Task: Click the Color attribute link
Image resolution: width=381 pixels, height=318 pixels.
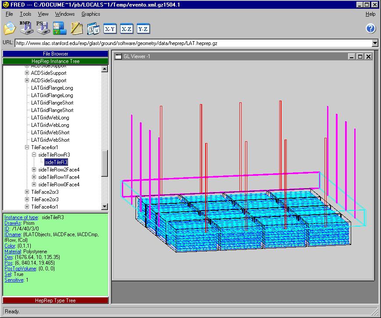Action: coord(10,246)
